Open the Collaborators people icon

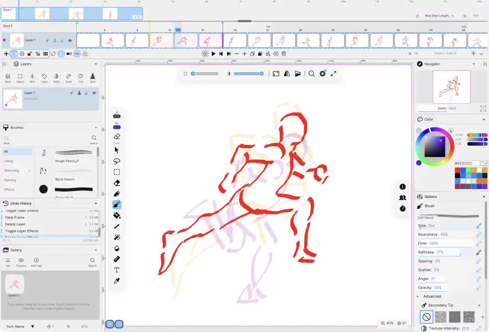403,198
